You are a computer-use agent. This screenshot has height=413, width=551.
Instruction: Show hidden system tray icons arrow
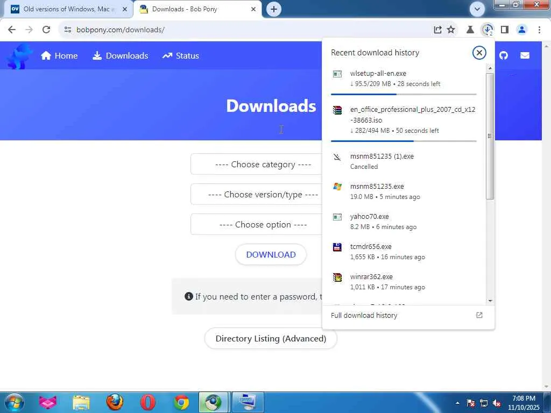coord(457,403)
